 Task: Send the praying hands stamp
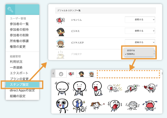pos(80,89)
